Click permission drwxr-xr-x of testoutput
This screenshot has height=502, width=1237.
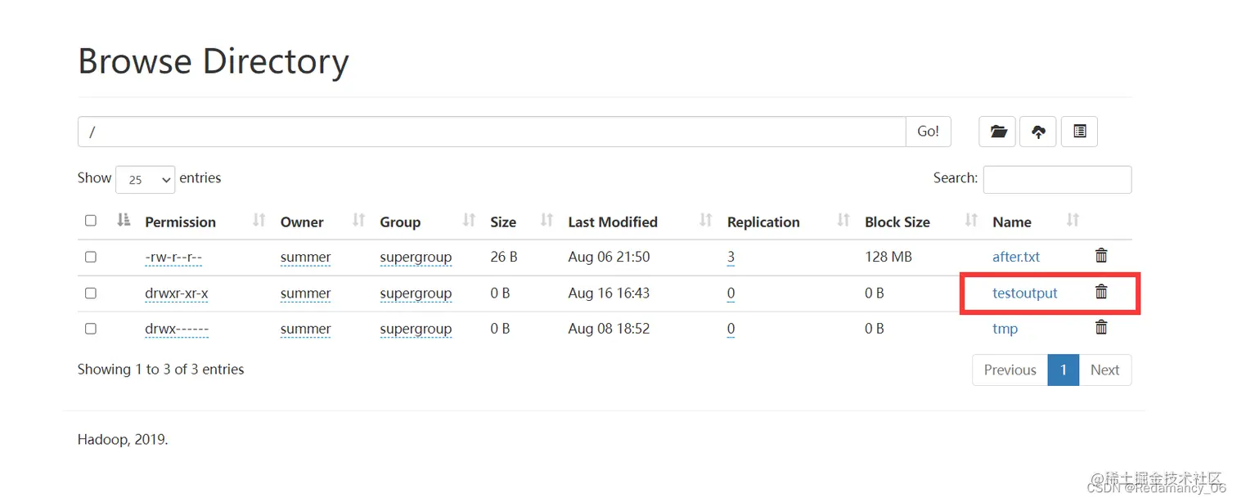(177, 293)
